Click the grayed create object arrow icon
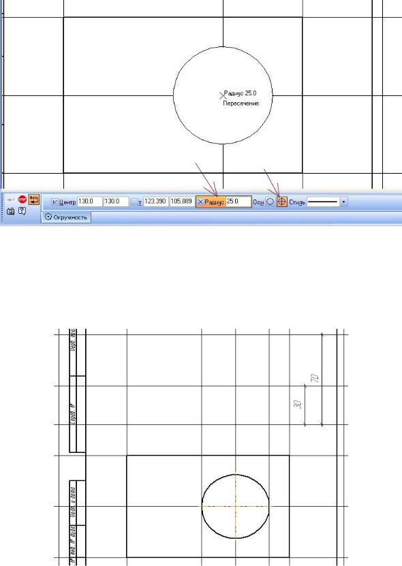The height and width of the screenshot is (566, 402). (11, 200)
